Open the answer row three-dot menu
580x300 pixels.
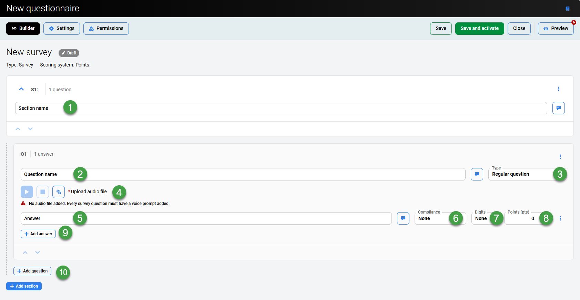(560, 218)
